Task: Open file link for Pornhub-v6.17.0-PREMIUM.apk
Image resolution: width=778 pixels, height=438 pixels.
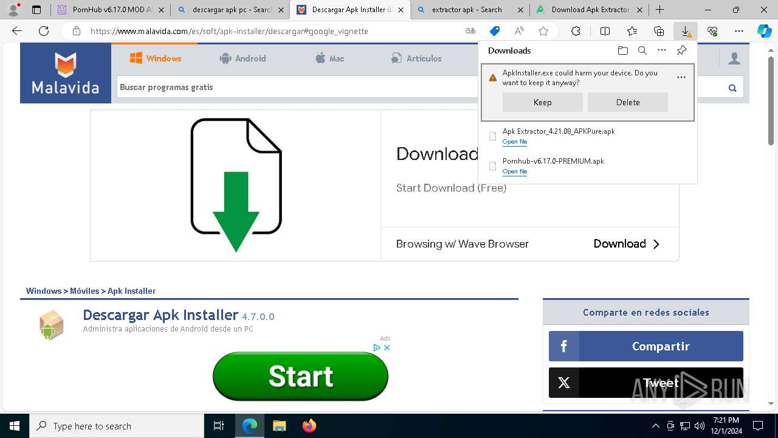Action: [x=514, y=172]
